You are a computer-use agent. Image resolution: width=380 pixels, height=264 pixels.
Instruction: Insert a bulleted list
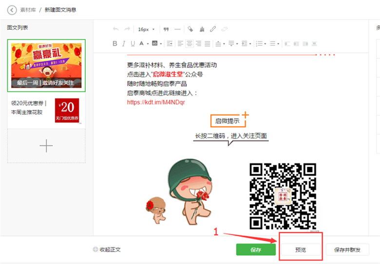tap(273, 44)
